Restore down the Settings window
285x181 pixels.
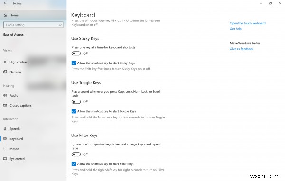click(270, 3)
